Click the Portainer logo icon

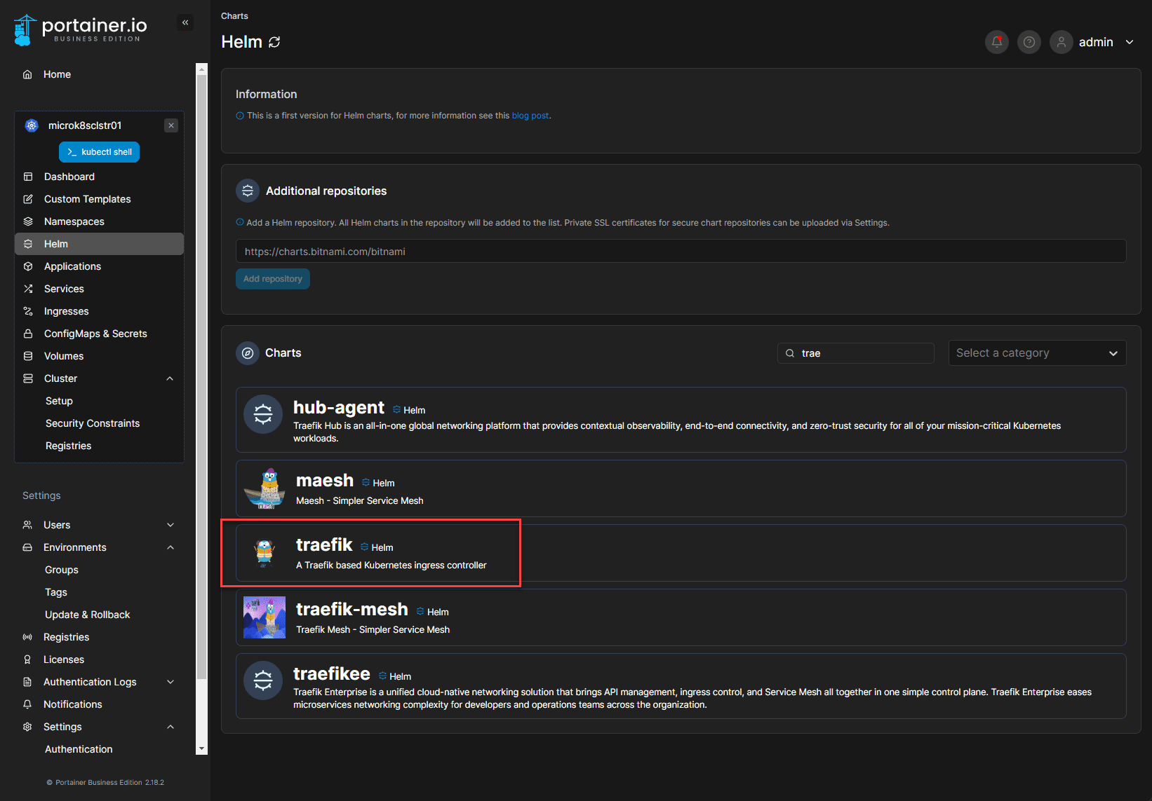pyautogui.click(x=25, y=30)
